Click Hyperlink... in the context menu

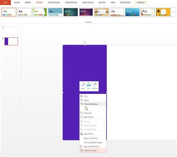tap(93, 134)
